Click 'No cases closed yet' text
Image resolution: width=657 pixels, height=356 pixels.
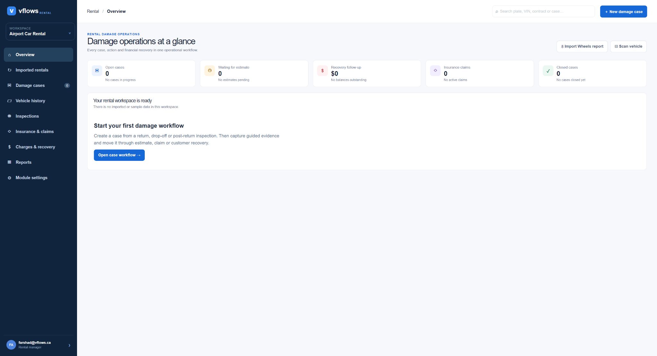(571, 80)
